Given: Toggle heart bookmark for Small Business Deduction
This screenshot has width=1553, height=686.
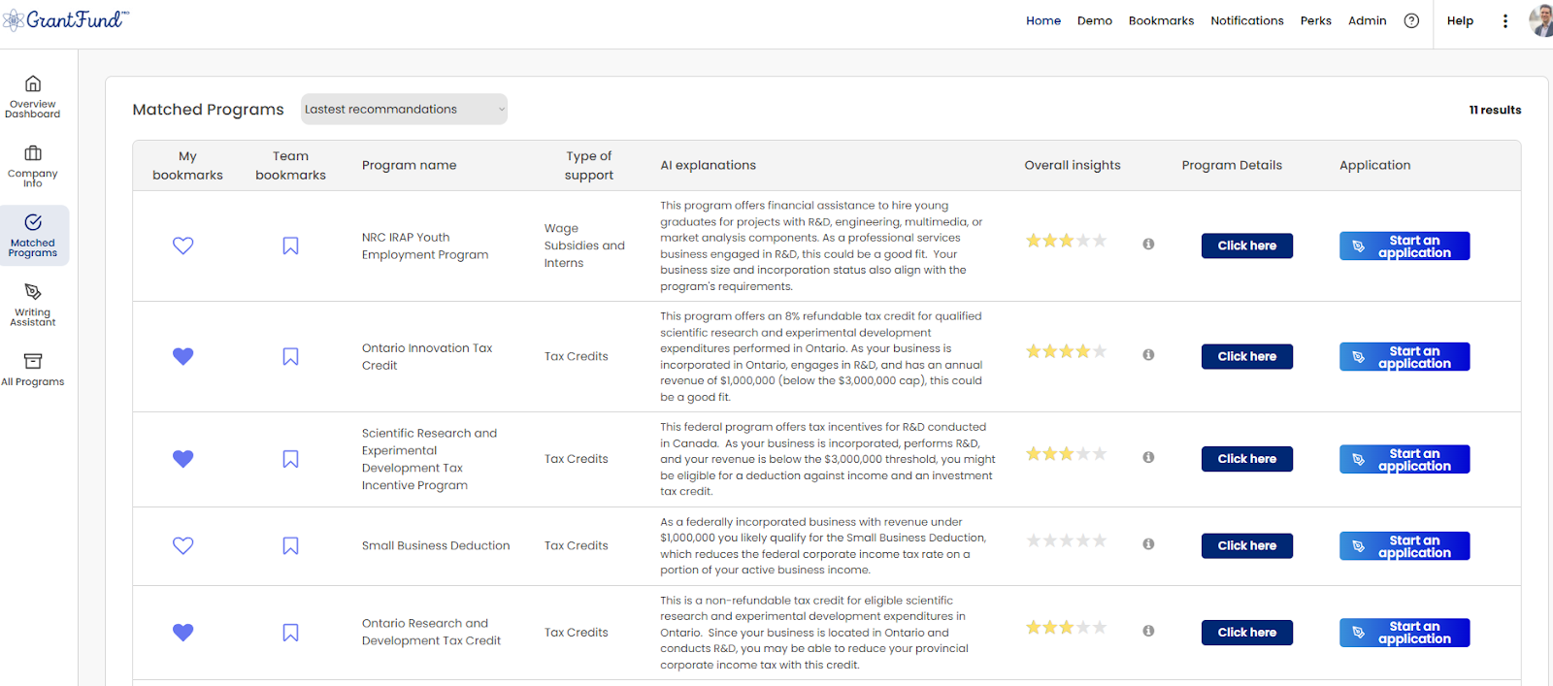Looking at the screenshot, I should tap(183, 545).
